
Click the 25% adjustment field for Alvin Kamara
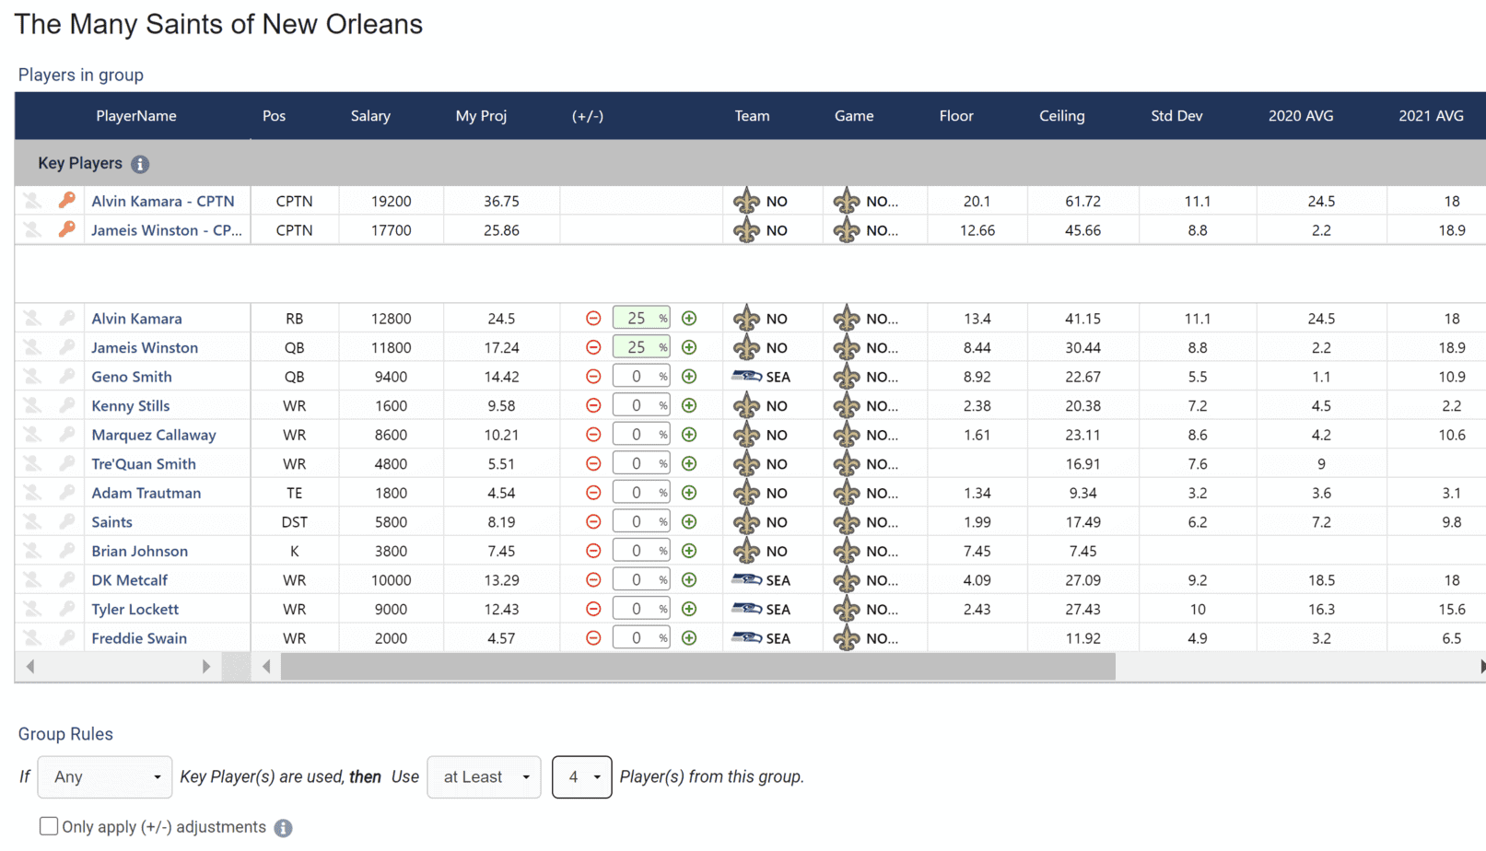pyautogui.click(x=641, y=318)
